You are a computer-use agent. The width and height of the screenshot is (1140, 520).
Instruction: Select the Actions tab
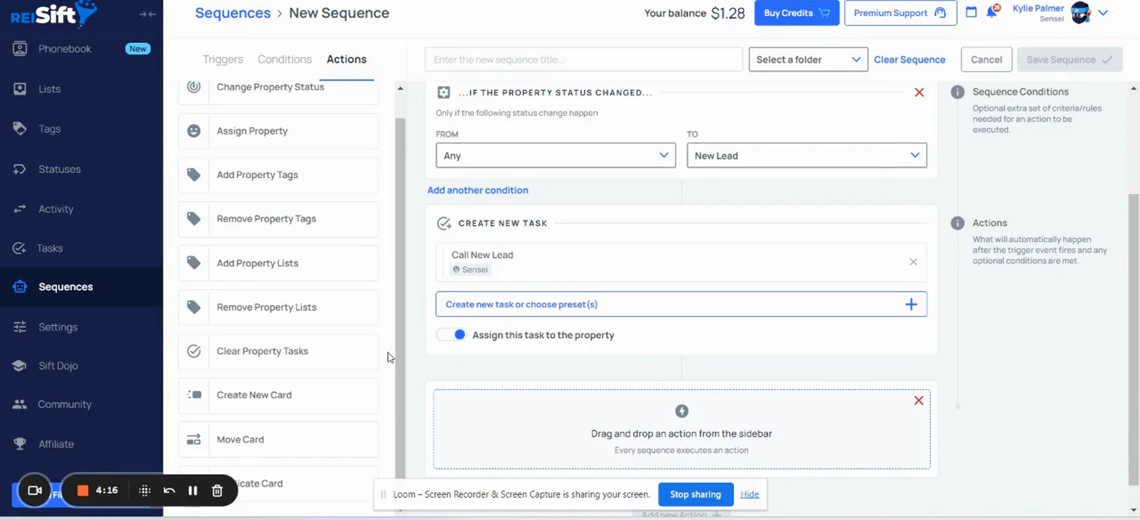[347, 59]
